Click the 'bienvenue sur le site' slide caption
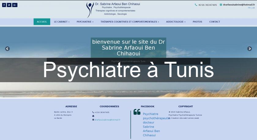 (128, 47)
